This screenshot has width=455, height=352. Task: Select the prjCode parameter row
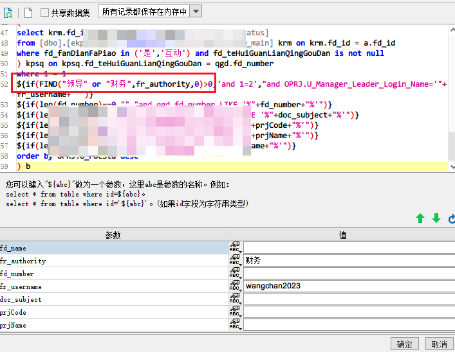tap(115, 312)
